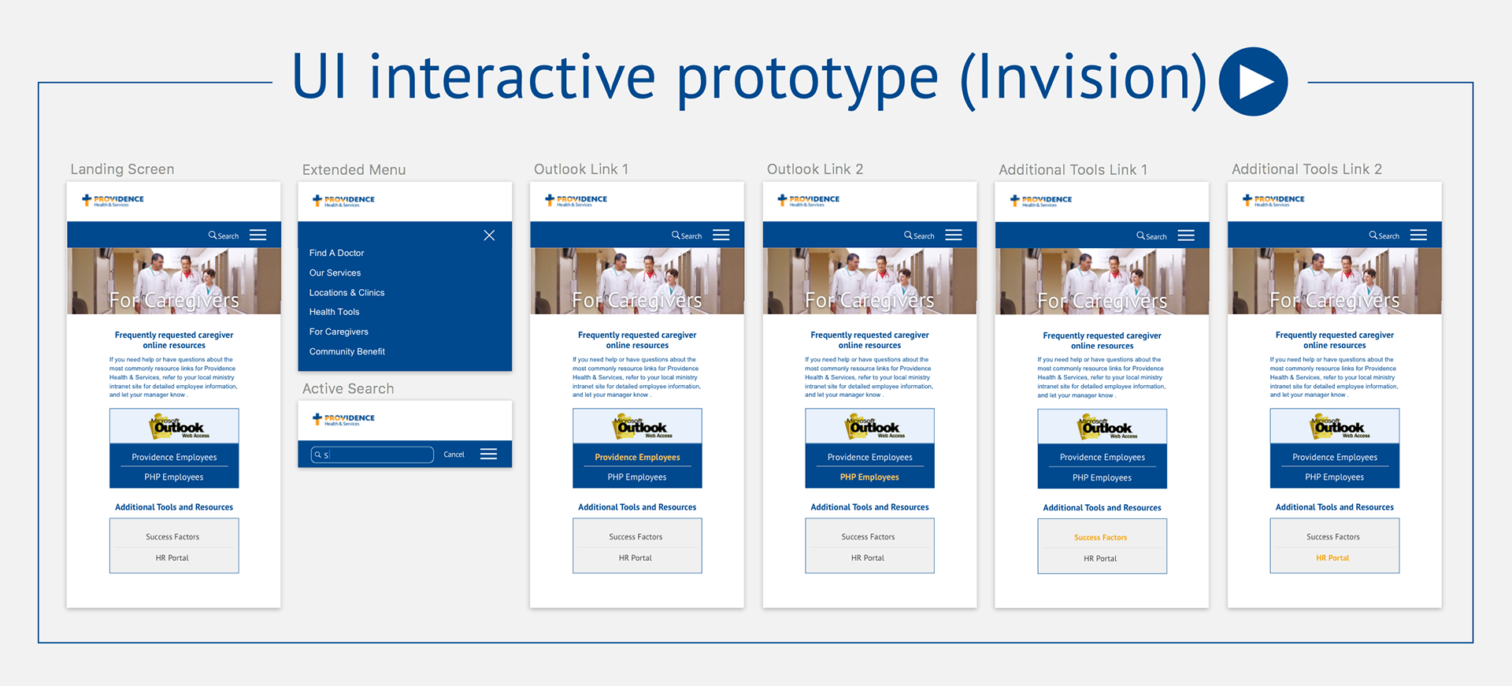The image size is (1512, 686).
Task: Click For Caregivers banner in Additional Tools Link 2
Action: (x=1335, y=281)
